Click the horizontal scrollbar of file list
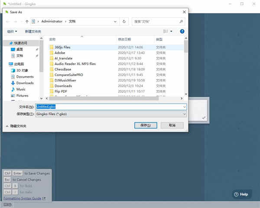Viewport: 260px width, 208px height. [104, 98]
